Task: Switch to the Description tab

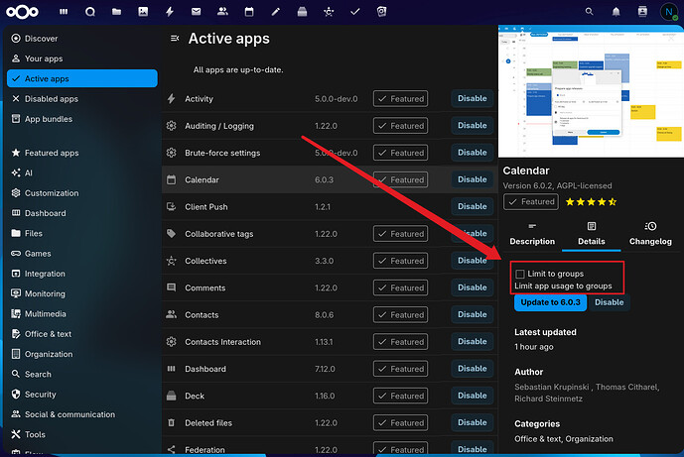Action: click(x=532, y=234)
